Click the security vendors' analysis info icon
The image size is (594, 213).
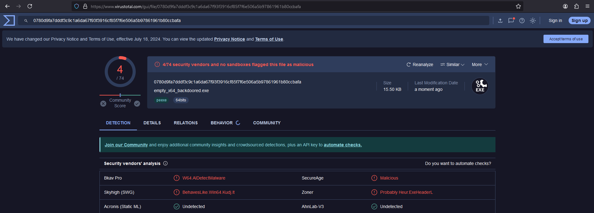pos(165,163)
